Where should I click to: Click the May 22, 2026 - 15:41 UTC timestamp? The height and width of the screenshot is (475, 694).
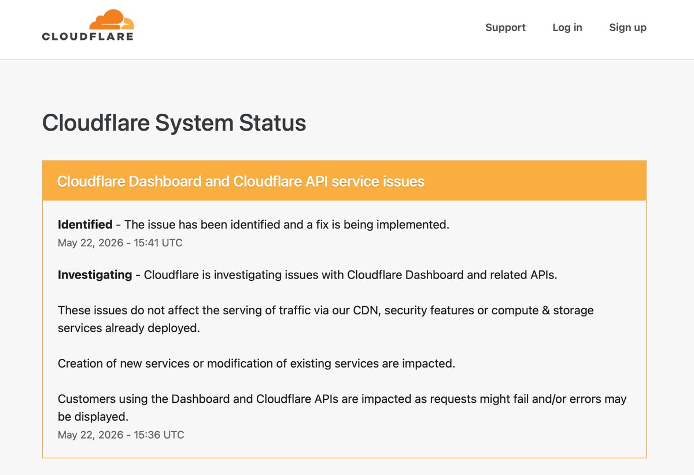point(120,243)
